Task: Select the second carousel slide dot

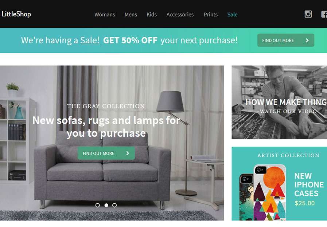Action: 106,205
